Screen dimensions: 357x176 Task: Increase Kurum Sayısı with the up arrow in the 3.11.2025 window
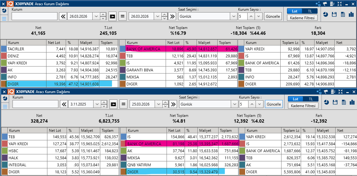pos(252,104)
